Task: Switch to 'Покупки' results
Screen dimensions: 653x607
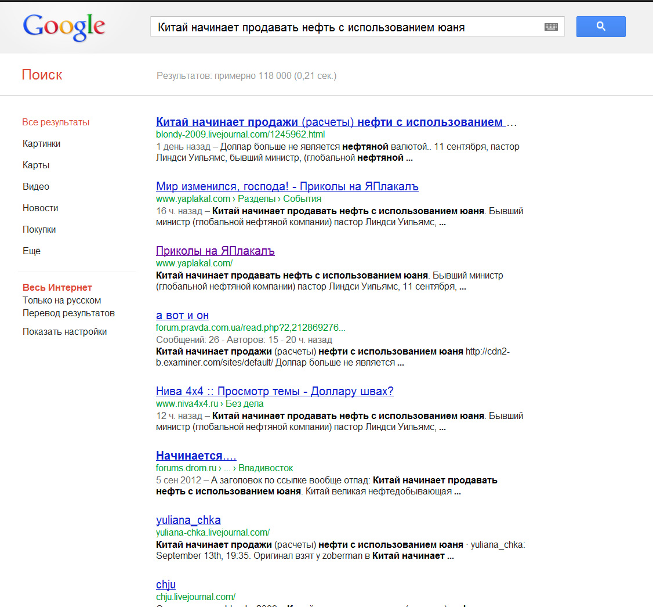Action: (39, 230)
